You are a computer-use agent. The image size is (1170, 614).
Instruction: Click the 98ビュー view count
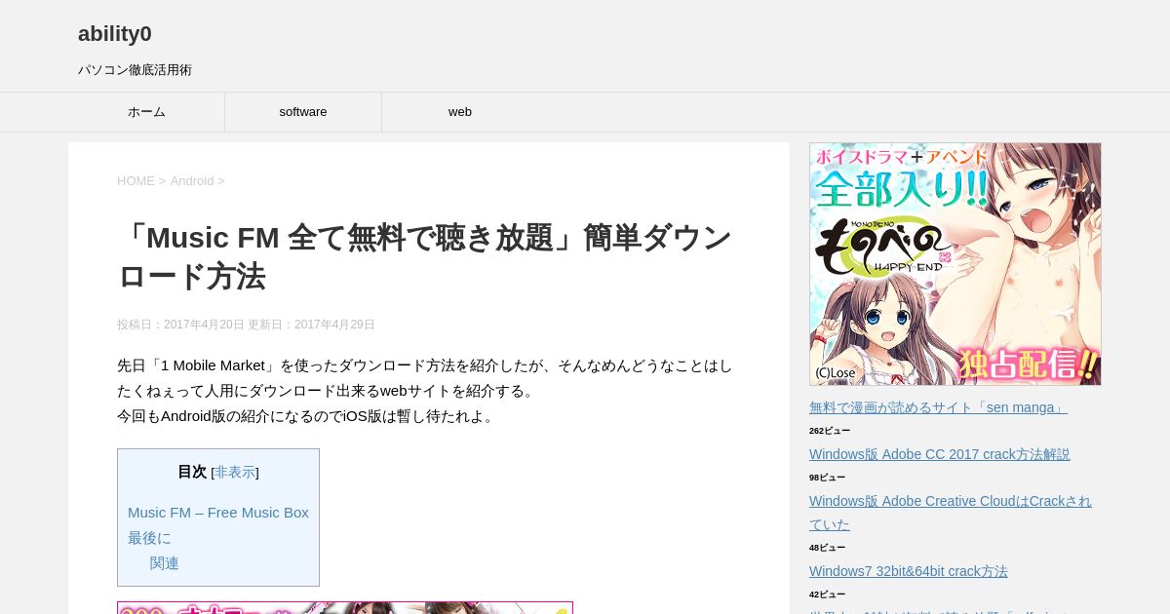click(x=827, y=478)
